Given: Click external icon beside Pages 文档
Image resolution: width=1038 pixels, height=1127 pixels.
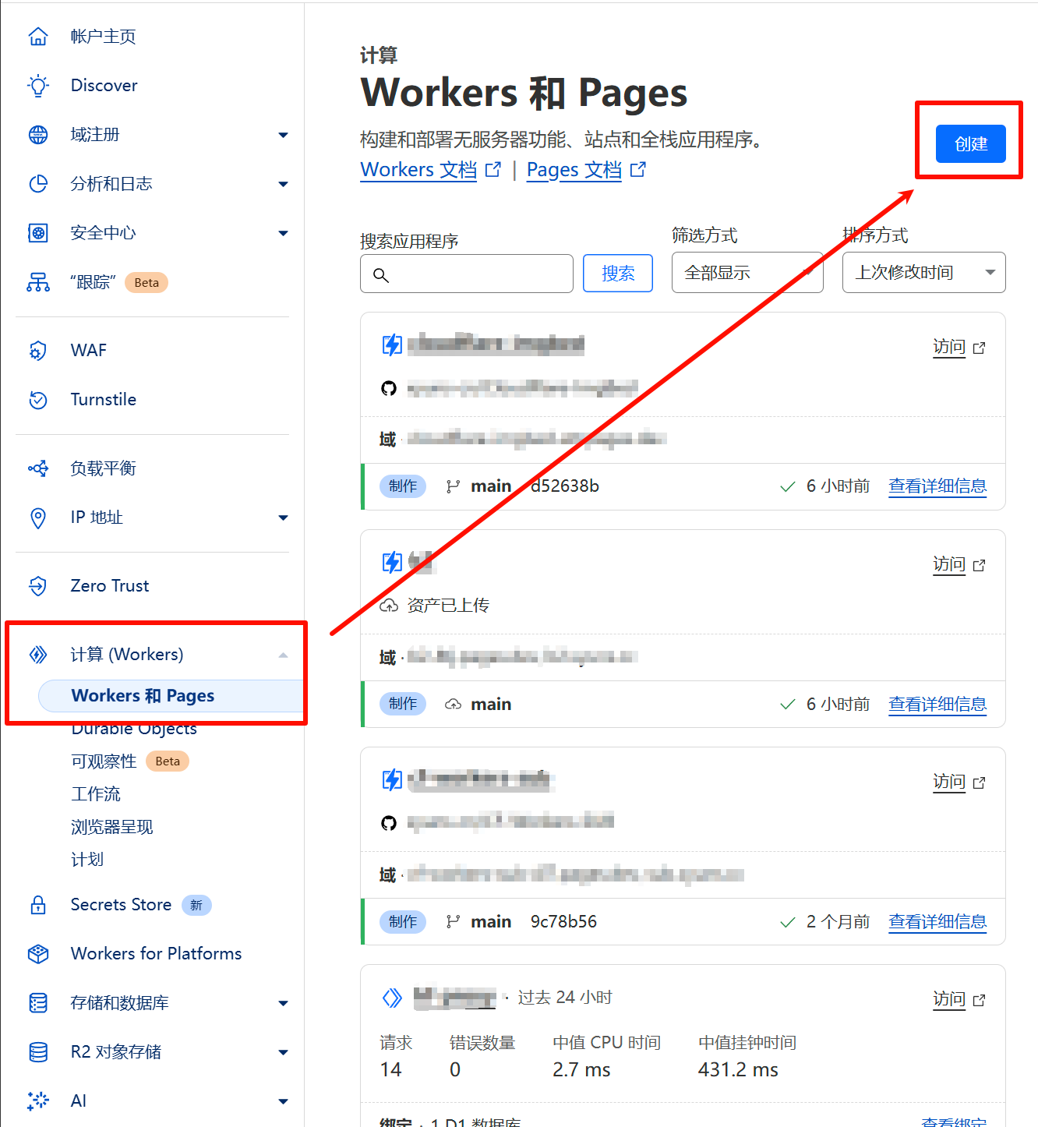Looking at the screenshot, I should point(638,170).
